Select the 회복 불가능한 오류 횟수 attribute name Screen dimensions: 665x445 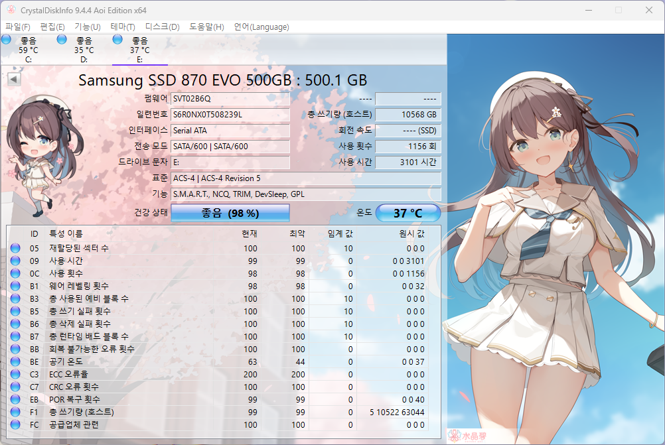(x=92, y=349)
